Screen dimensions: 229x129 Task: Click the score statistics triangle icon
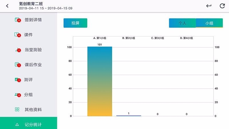pos(17,125)
